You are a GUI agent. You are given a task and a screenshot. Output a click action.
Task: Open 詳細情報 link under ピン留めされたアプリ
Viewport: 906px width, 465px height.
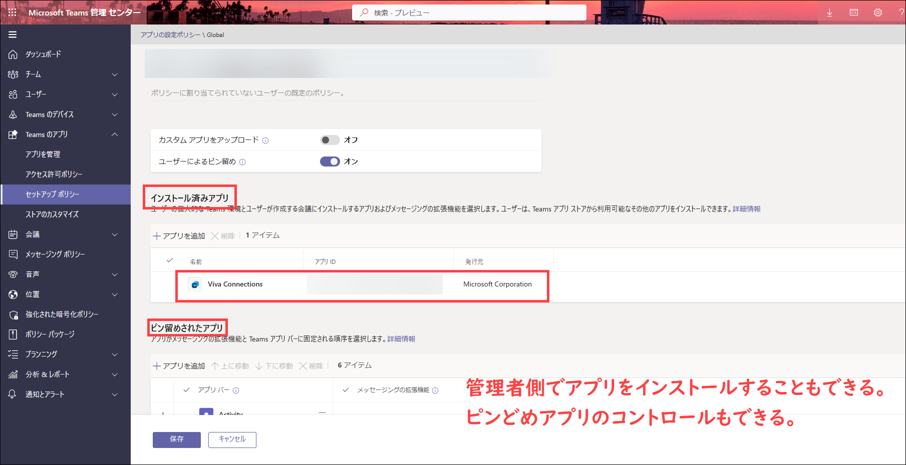[401, 339]
